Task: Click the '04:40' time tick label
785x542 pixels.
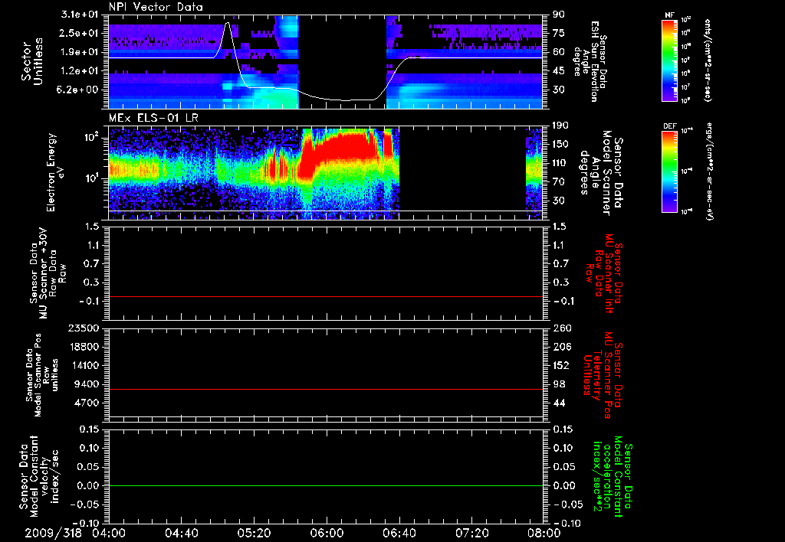Action: 181,533
